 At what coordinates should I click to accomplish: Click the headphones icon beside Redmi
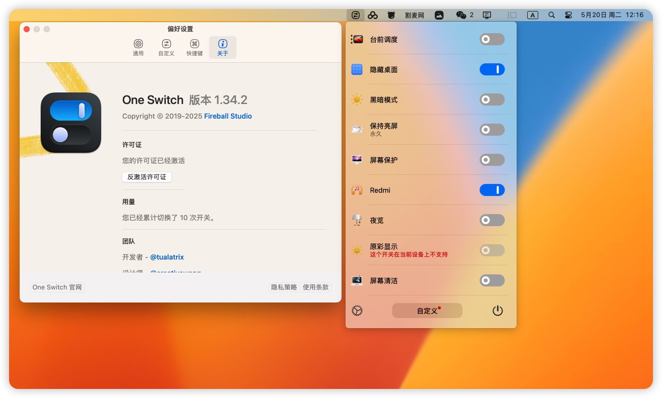pyautogui.click(x=357, y=190)
